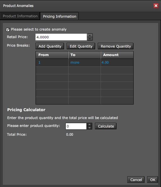Click the Remove Quantity button
This screenshot has height=187, width=161.
coord(116,46)
